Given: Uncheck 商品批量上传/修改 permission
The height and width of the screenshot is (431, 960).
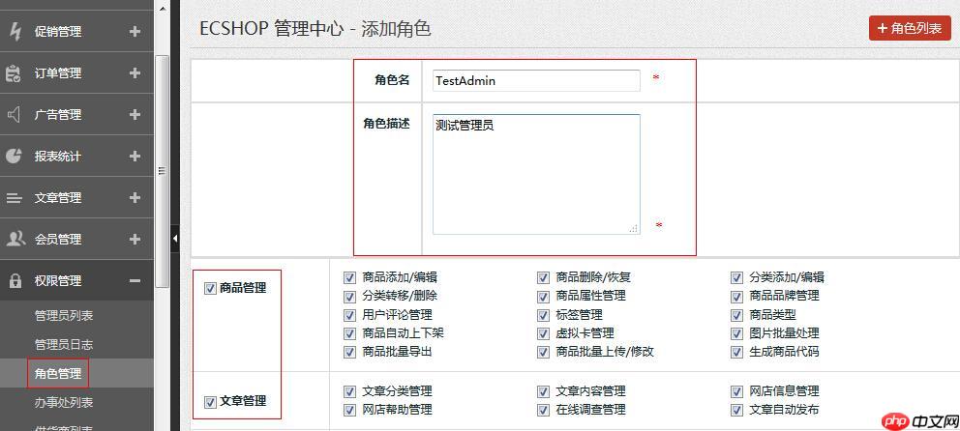Looking at the screenshot, I should tap(543, 352).
